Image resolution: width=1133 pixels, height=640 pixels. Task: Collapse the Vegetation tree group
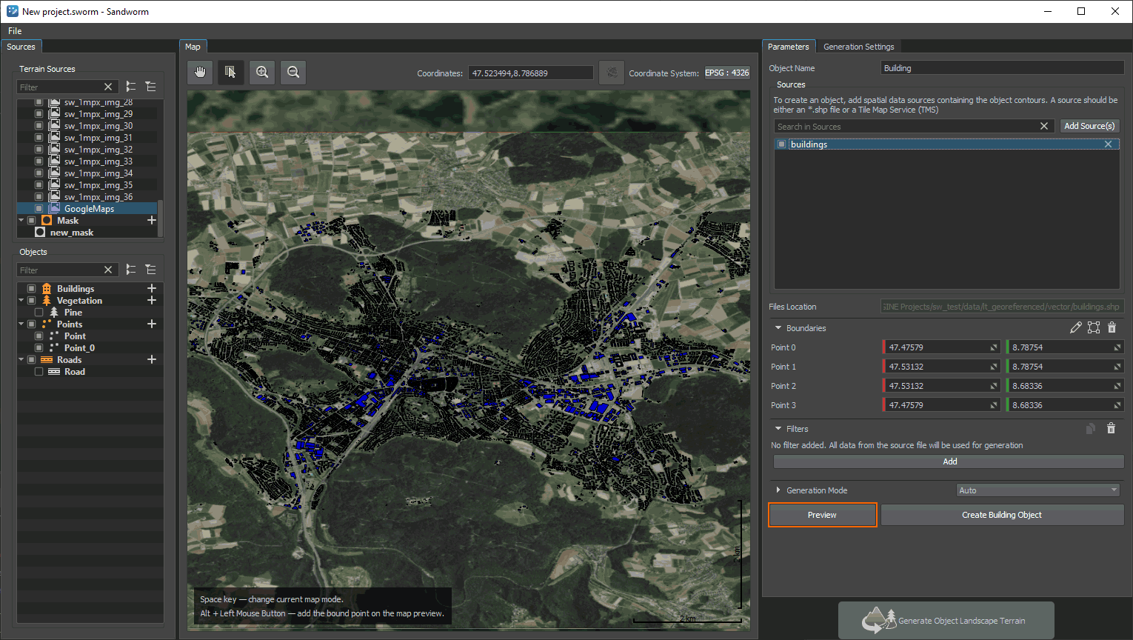pos(21,301)
